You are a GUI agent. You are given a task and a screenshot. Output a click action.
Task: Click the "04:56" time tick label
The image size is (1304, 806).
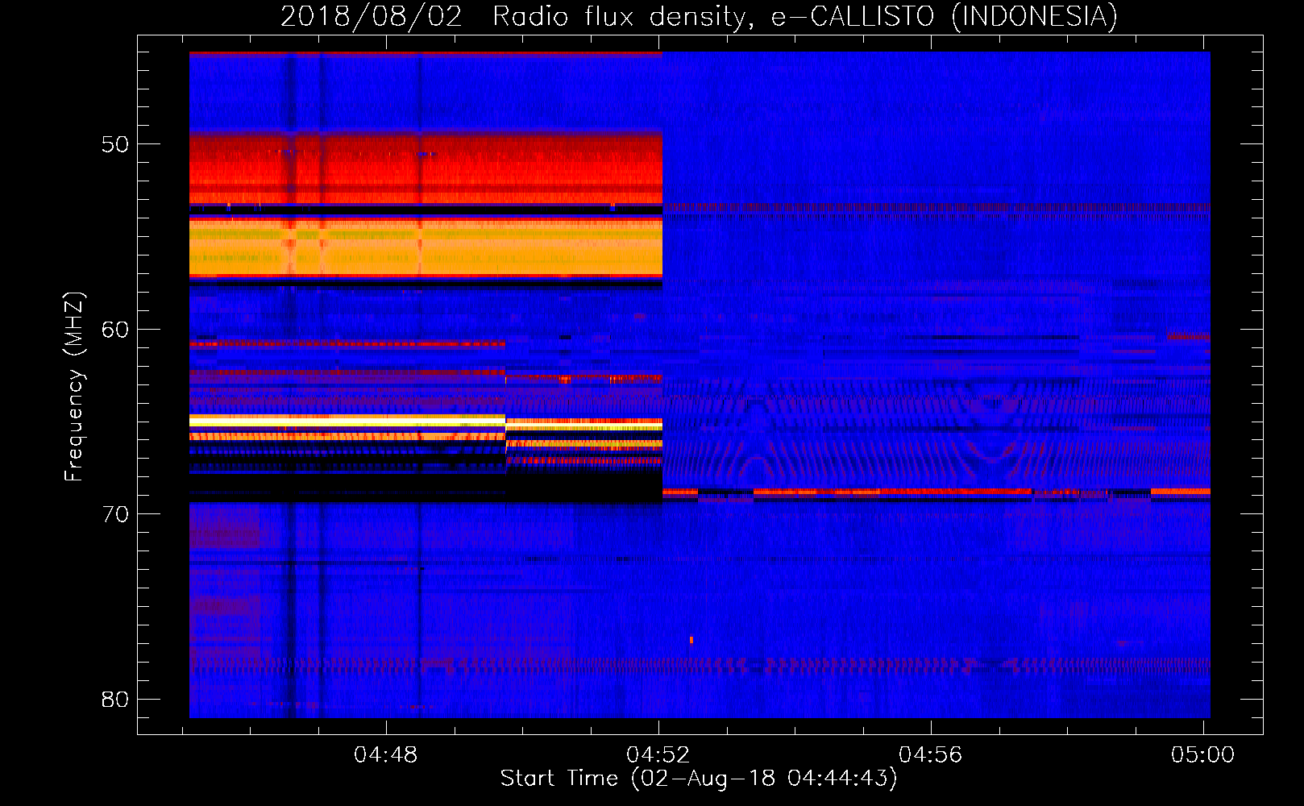pos(931,754)
